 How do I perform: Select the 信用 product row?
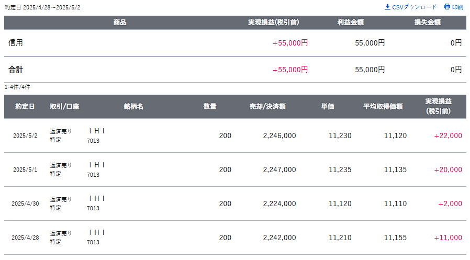pyautogui.click(x=235, y=43)
